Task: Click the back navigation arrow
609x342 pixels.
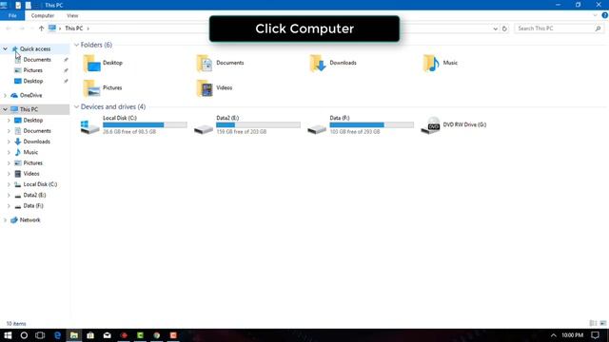Action: tap(9, 28)
